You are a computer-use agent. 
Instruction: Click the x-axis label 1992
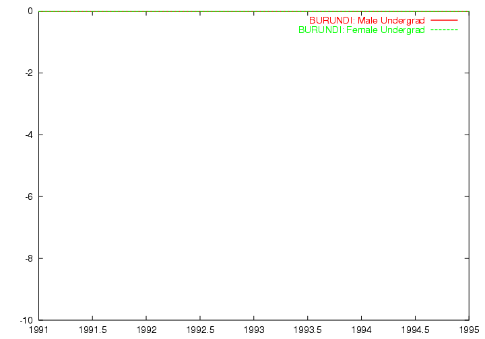tap(146, 330)
